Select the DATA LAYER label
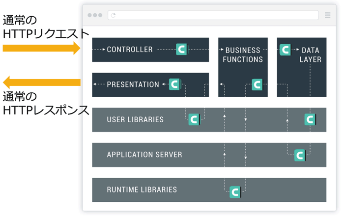This screenshot has width=344, height=217. [311, 55]
